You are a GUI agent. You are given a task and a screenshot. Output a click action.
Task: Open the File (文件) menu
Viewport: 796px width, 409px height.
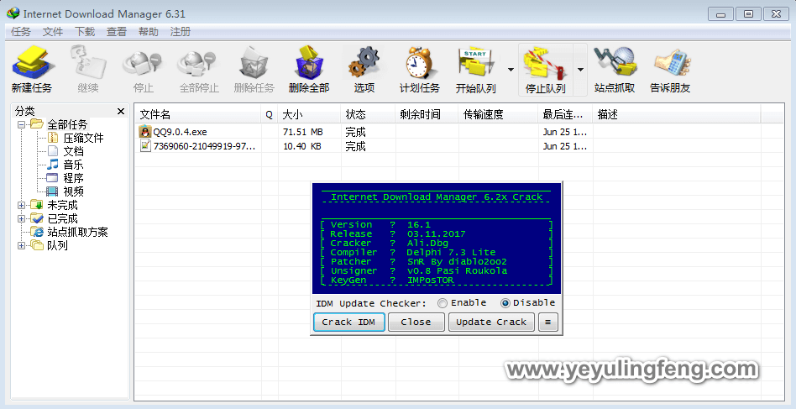click(53, 31)
